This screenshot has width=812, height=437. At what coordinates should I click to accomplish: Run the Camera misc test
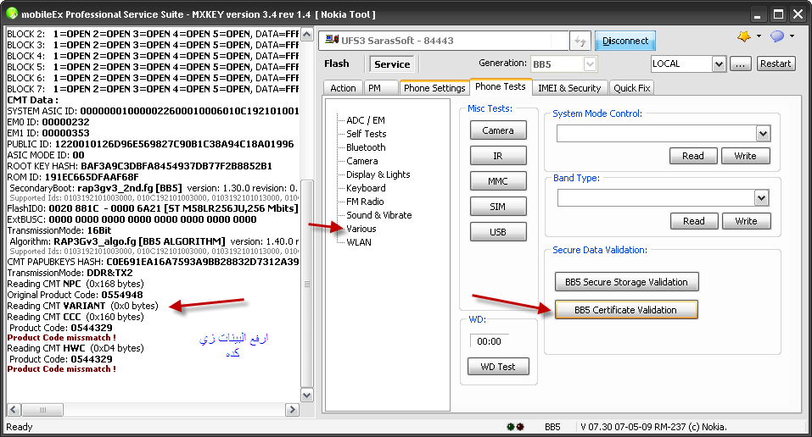498,130
